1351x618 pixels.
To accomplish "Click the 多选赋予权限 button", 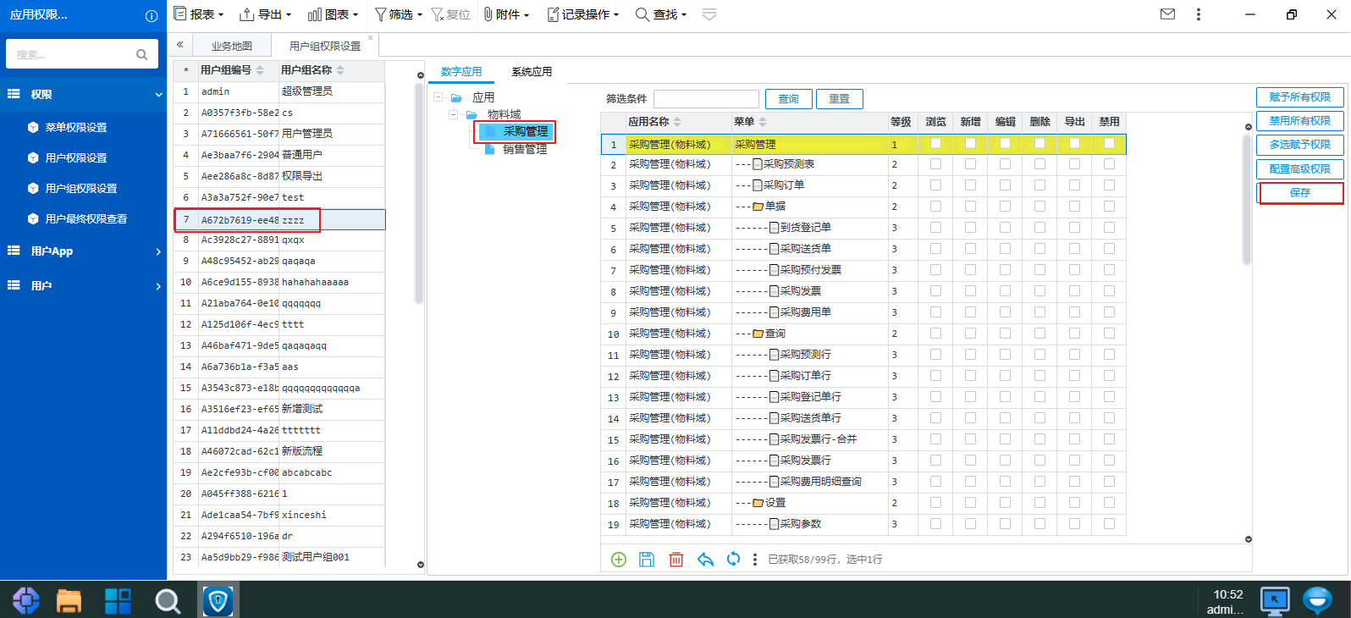I will tap(1300, 145).
